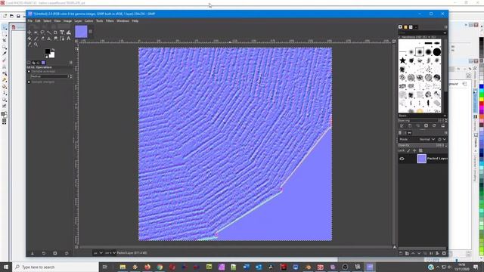The height and width of the screenshot is (272, 484).
Task: Create a new brush icon
Action: 410,126
